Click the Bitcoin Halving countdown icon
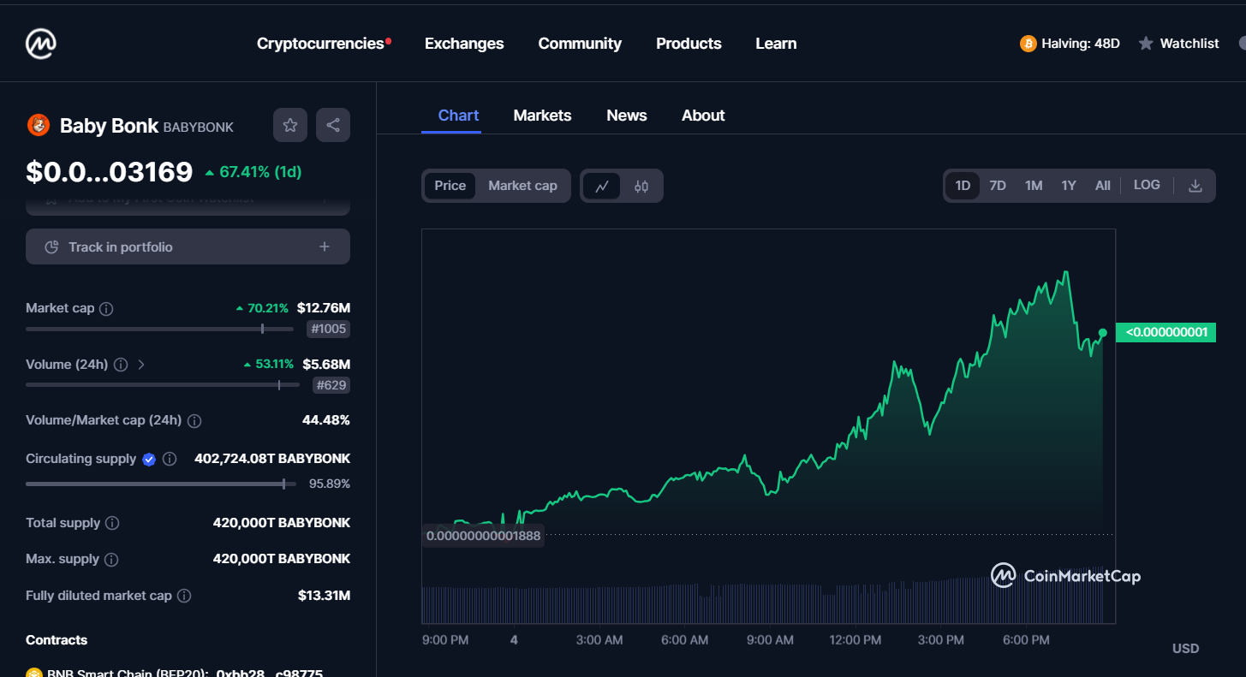This screenshot has width=1246, height=677. click(x=1028, y=44)
